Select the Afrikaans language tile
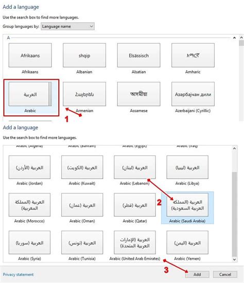The image size is (244, 283). [30, 55]
